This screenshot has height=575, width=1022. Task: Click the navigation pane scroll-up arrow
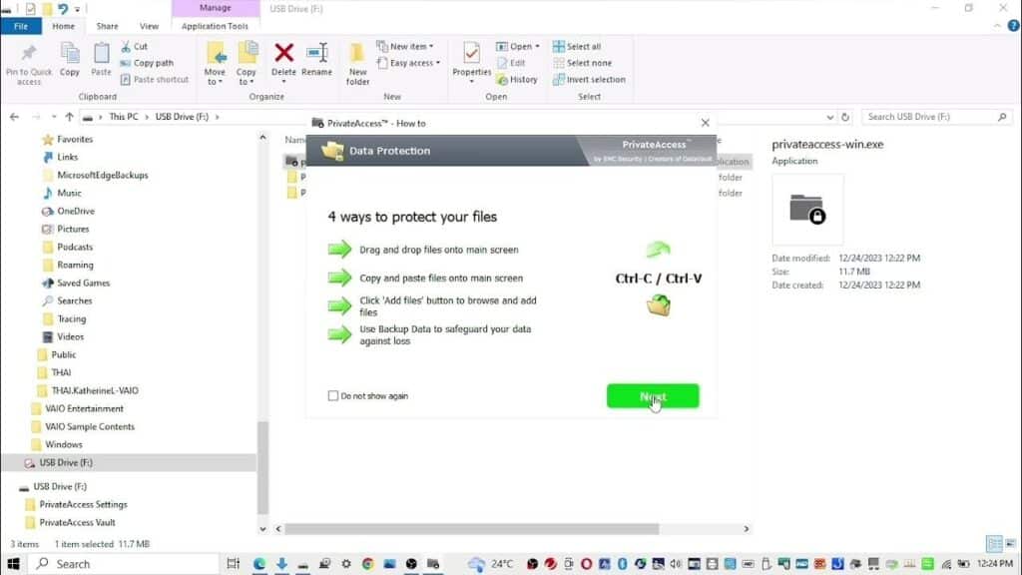tap(262, 138)
